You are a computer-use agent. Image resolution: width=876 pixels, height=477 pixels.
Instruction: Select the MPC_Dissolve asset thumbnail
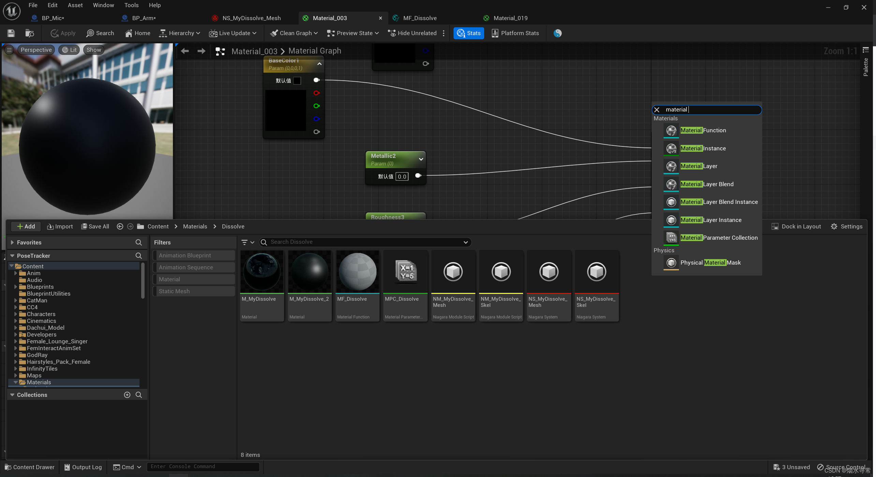coord(405,272)
